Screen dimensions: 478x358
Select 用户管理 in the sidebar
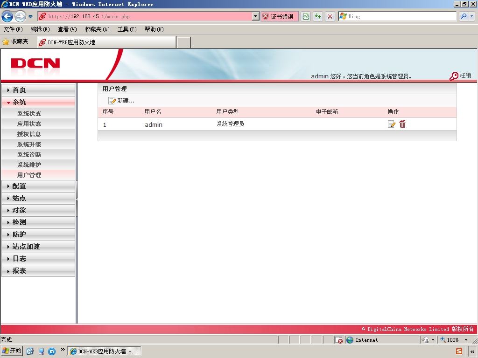pyautogui.click(x=38, y=175)
